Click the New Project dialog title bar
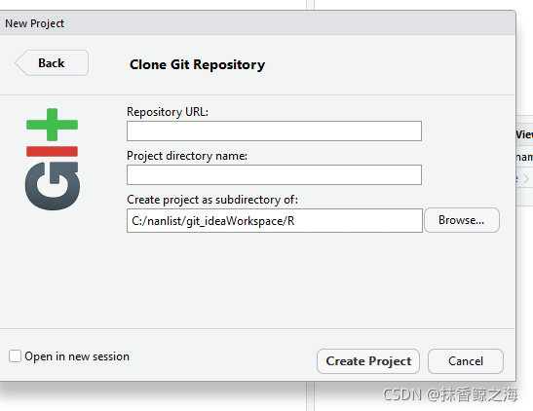 point(257,23)
